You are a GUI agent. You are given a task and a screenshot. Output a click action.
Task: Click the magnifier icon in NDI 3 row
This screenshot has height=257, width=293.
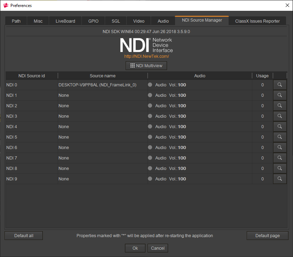[280, 116]
